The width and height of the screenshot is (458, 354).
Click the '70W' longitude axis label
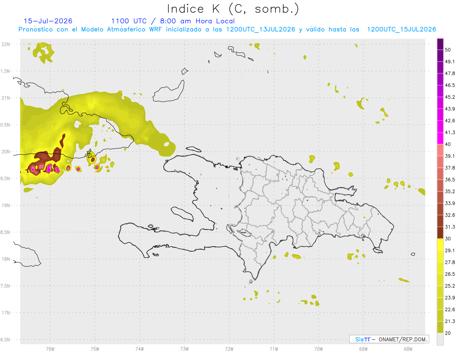tap(318, 349)
